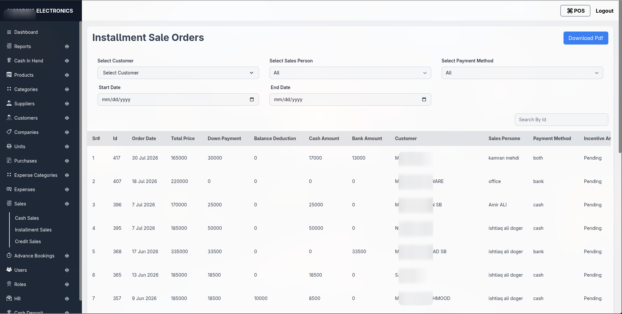This screenshot has height=314, width=622.
Task: Click the Dashboard hamburger icon
Action: [x=9, y=32]
